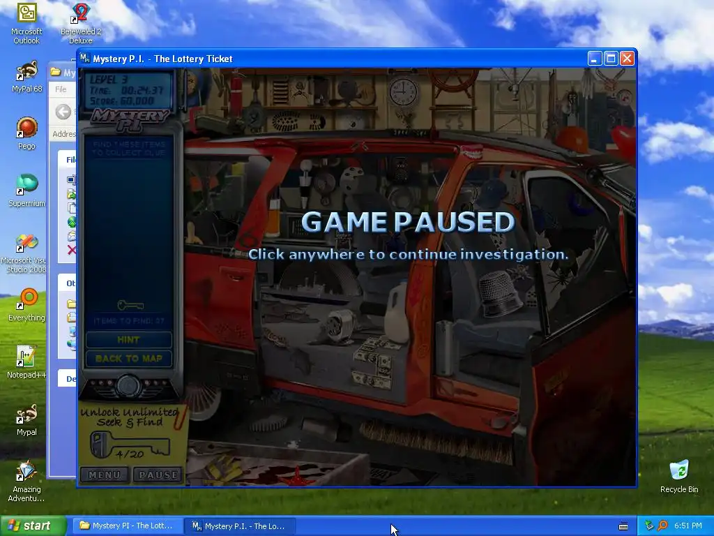Select the Recycle Bin icon
Image resolution: width=714 pixels, height=536 pixels.
(679, 476)
